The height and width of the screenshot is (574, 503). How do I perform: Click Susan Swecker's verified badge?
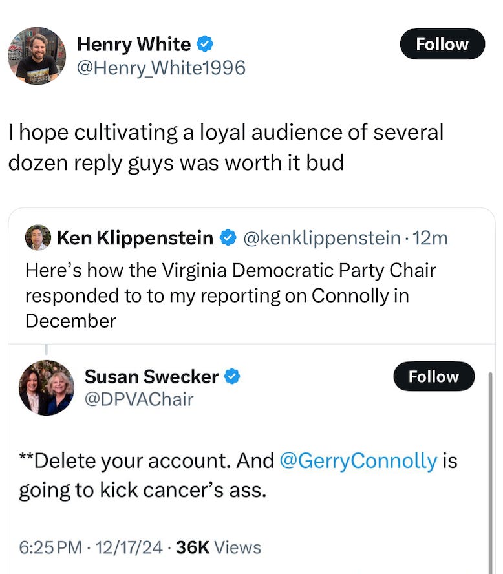point(231,376)
